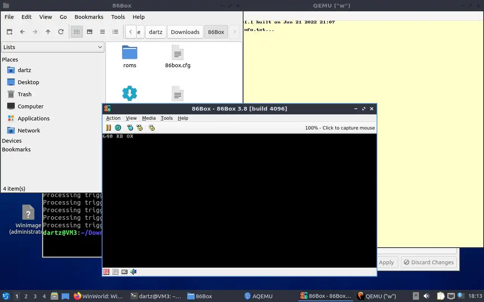This screenshot has height=302, width=484.
Task: Select the roms folder
Action: point(130,57)
